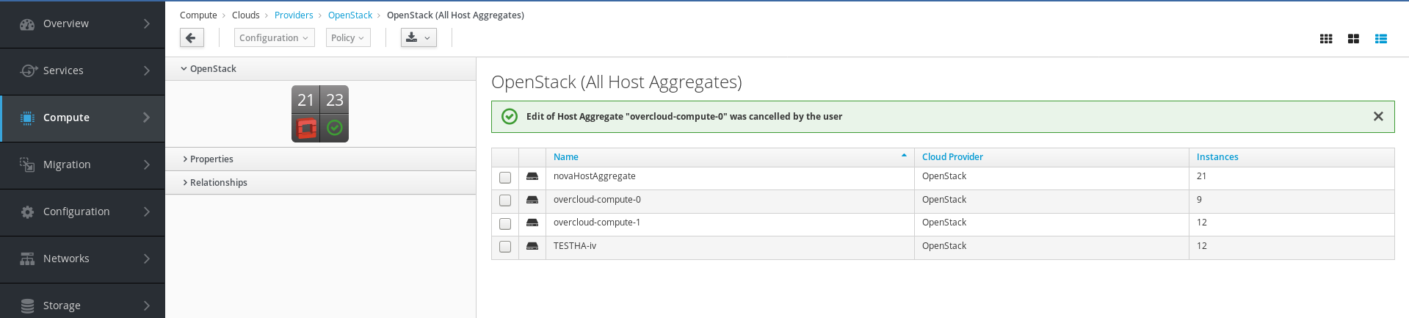Open the overcloud-compute-0 row
This screenshot has height=318, width=1409.
tap(943, 200)
